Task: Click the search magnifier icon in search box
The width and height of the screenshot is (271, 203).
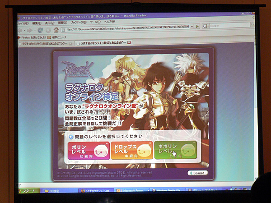Action: [x=252, y=24]
